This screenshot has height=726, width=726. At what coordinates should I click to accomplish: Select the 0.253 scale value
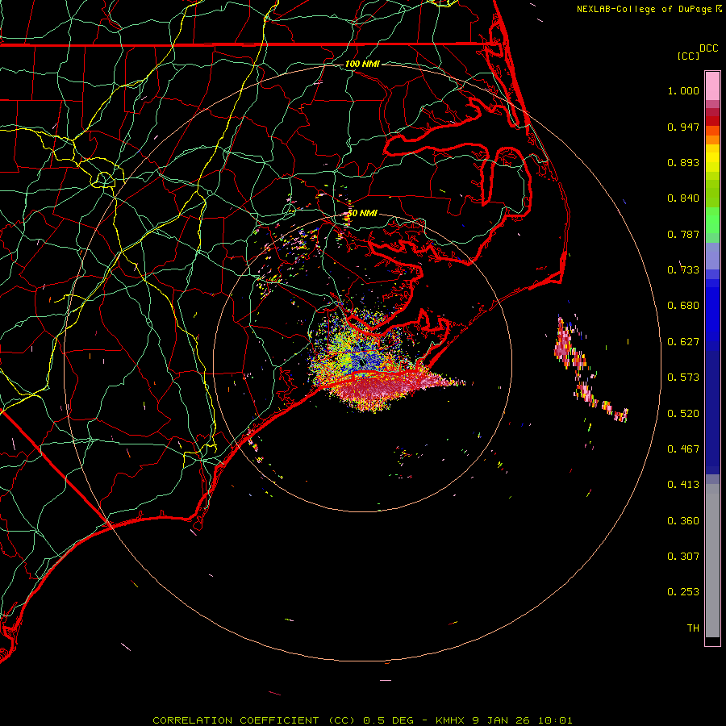(683, 592)
